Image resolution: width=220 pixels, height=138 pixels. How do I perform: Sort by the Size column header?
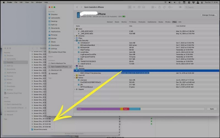(x=131, y=26)
